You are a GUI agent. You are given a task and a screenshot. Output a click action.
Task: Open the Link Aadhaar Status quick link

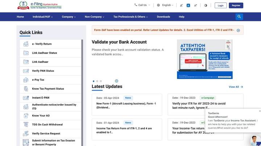(50, 53)
